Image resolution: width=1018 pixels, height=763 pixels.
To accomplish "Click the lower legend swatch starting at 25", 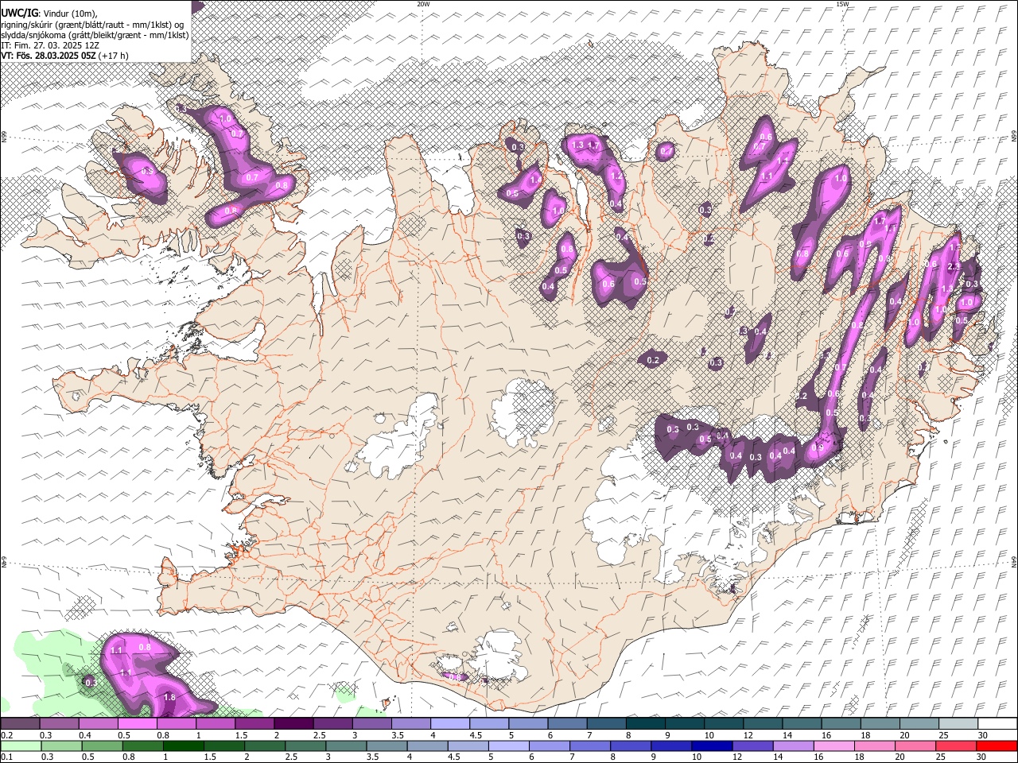I will tap(955, 746).
